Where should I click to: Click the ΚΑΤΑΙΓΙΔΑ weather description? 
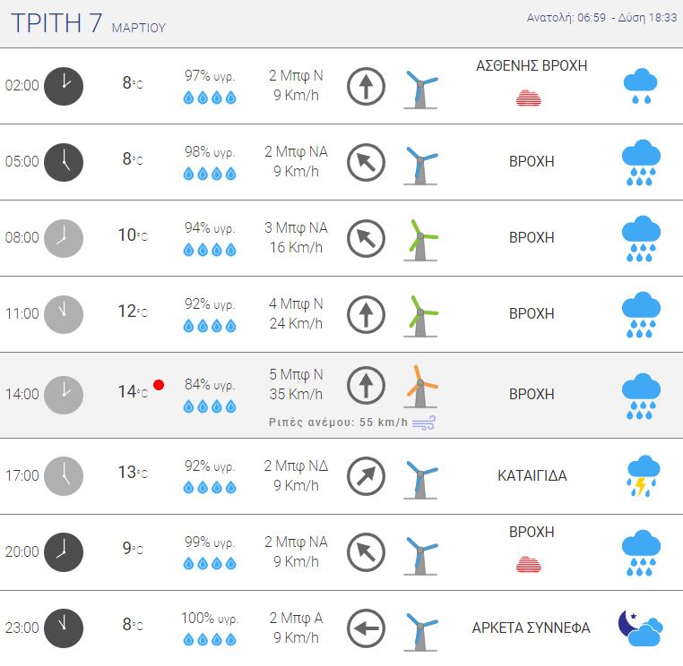coord(532,475)
